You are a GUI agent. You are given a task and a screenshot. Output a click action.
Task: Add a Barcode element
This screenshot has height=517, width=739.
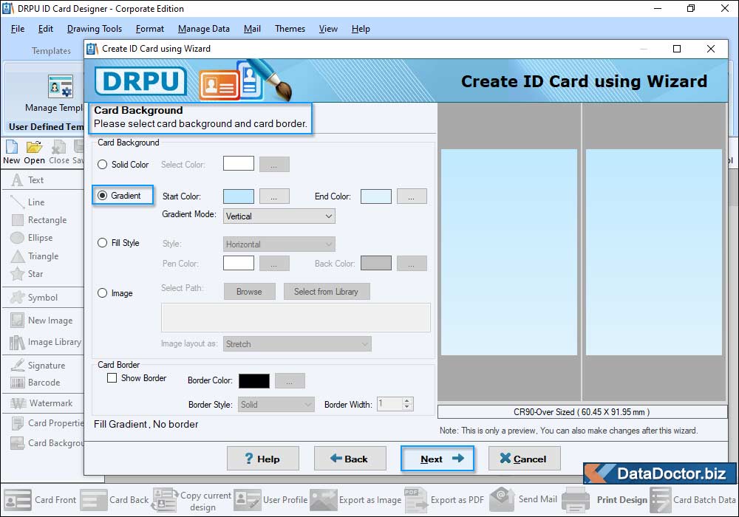[x=35, y=383]
